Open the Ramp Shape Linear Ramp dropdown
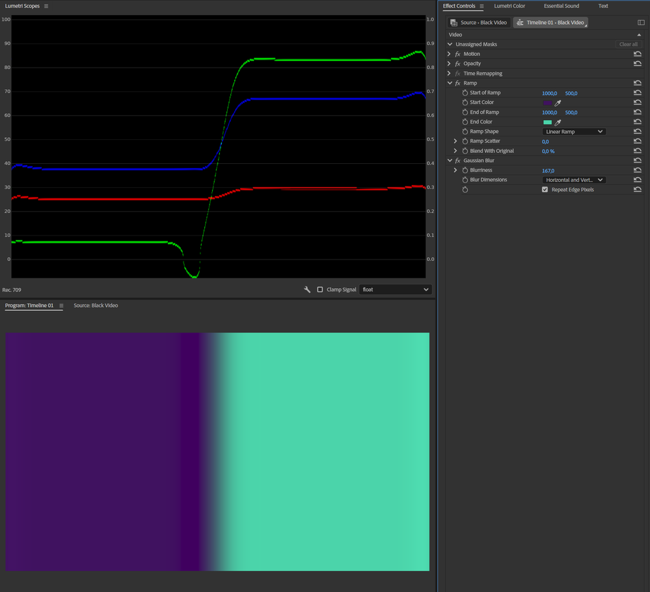This screenshot has height=592, width=650. 574,131
